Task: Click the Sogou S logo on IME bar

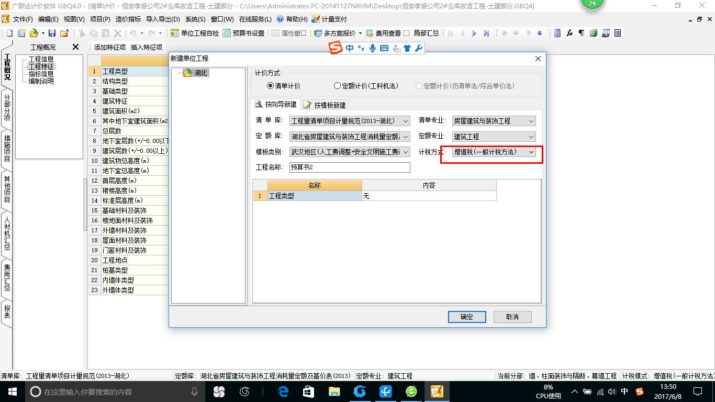Action: 336,48
